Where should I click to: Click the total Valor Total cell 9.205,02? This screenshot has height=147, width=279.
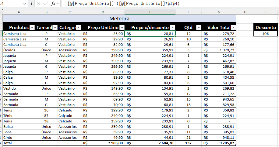(x=219, y=143)
